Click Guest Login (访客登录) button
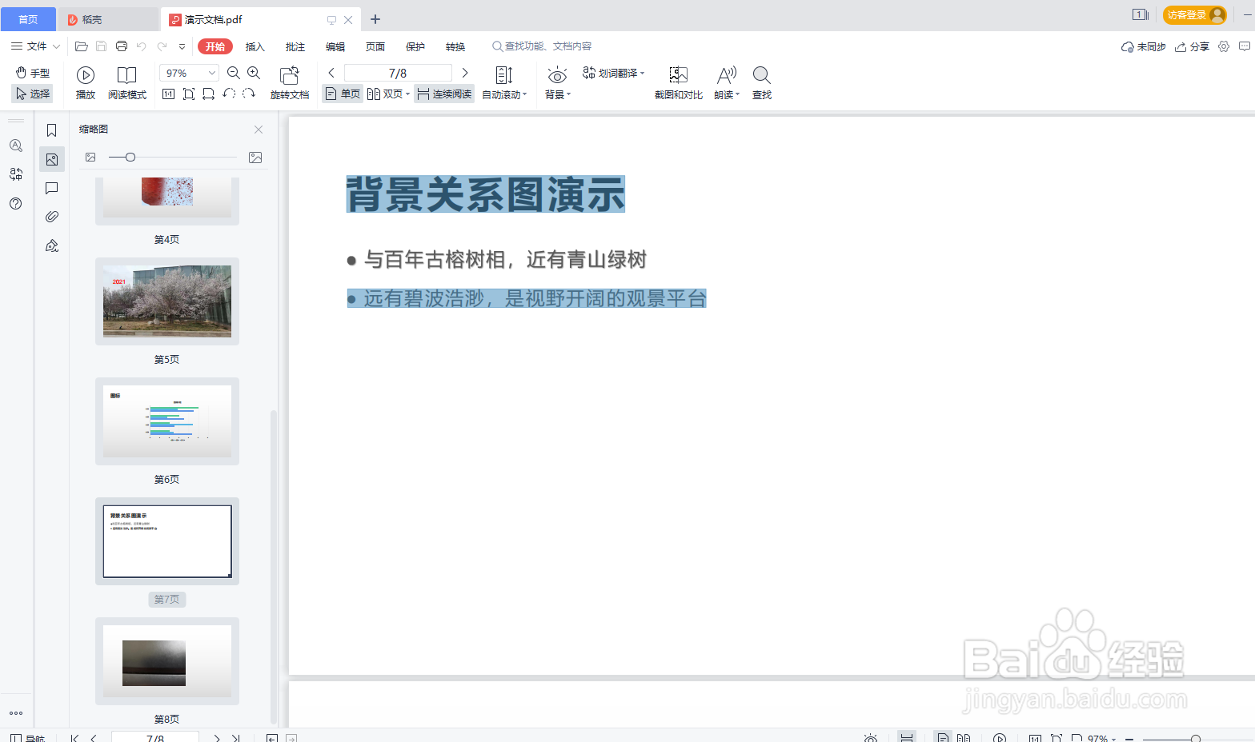Screen dimensions: 1255x742 [1194, 14]
